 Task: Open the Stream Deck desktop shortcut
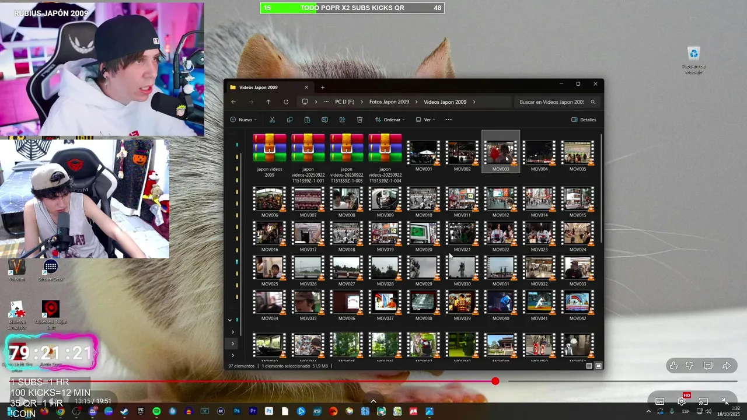51,270
